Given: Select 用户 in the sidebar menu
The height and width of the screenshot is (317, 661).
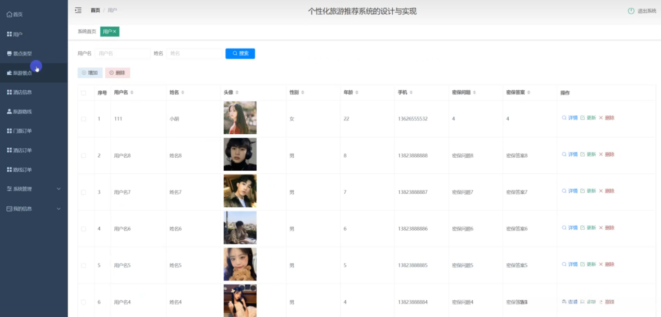Looking at the screenshot, I should click(x=14, y=34).
